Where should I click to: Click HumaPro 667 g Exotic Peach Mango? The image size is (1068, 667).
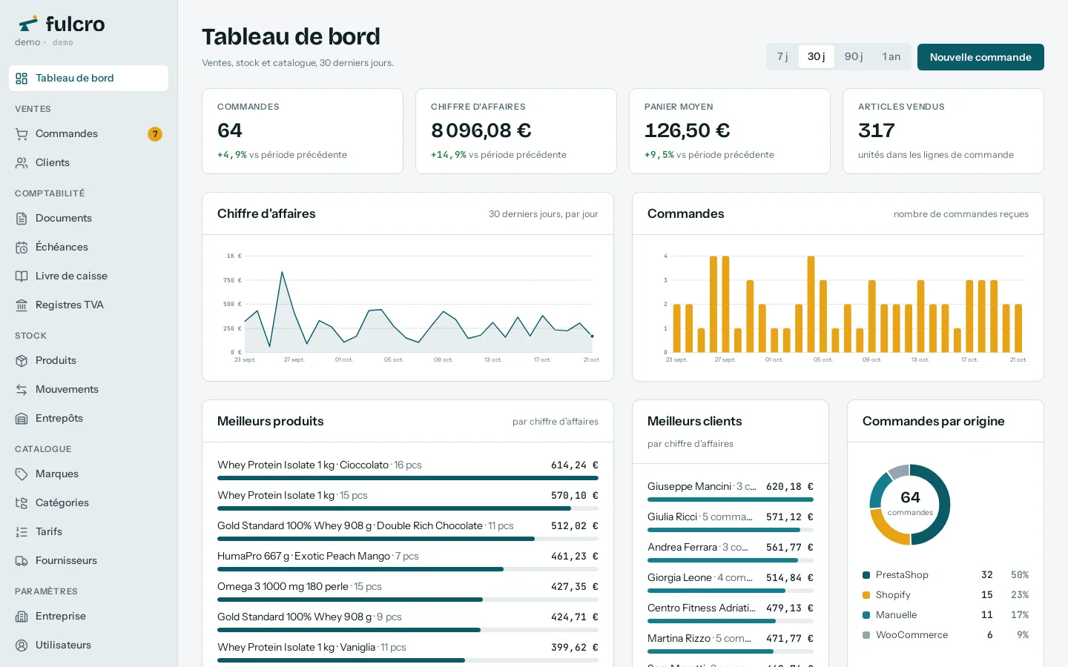tap(408, 561)
